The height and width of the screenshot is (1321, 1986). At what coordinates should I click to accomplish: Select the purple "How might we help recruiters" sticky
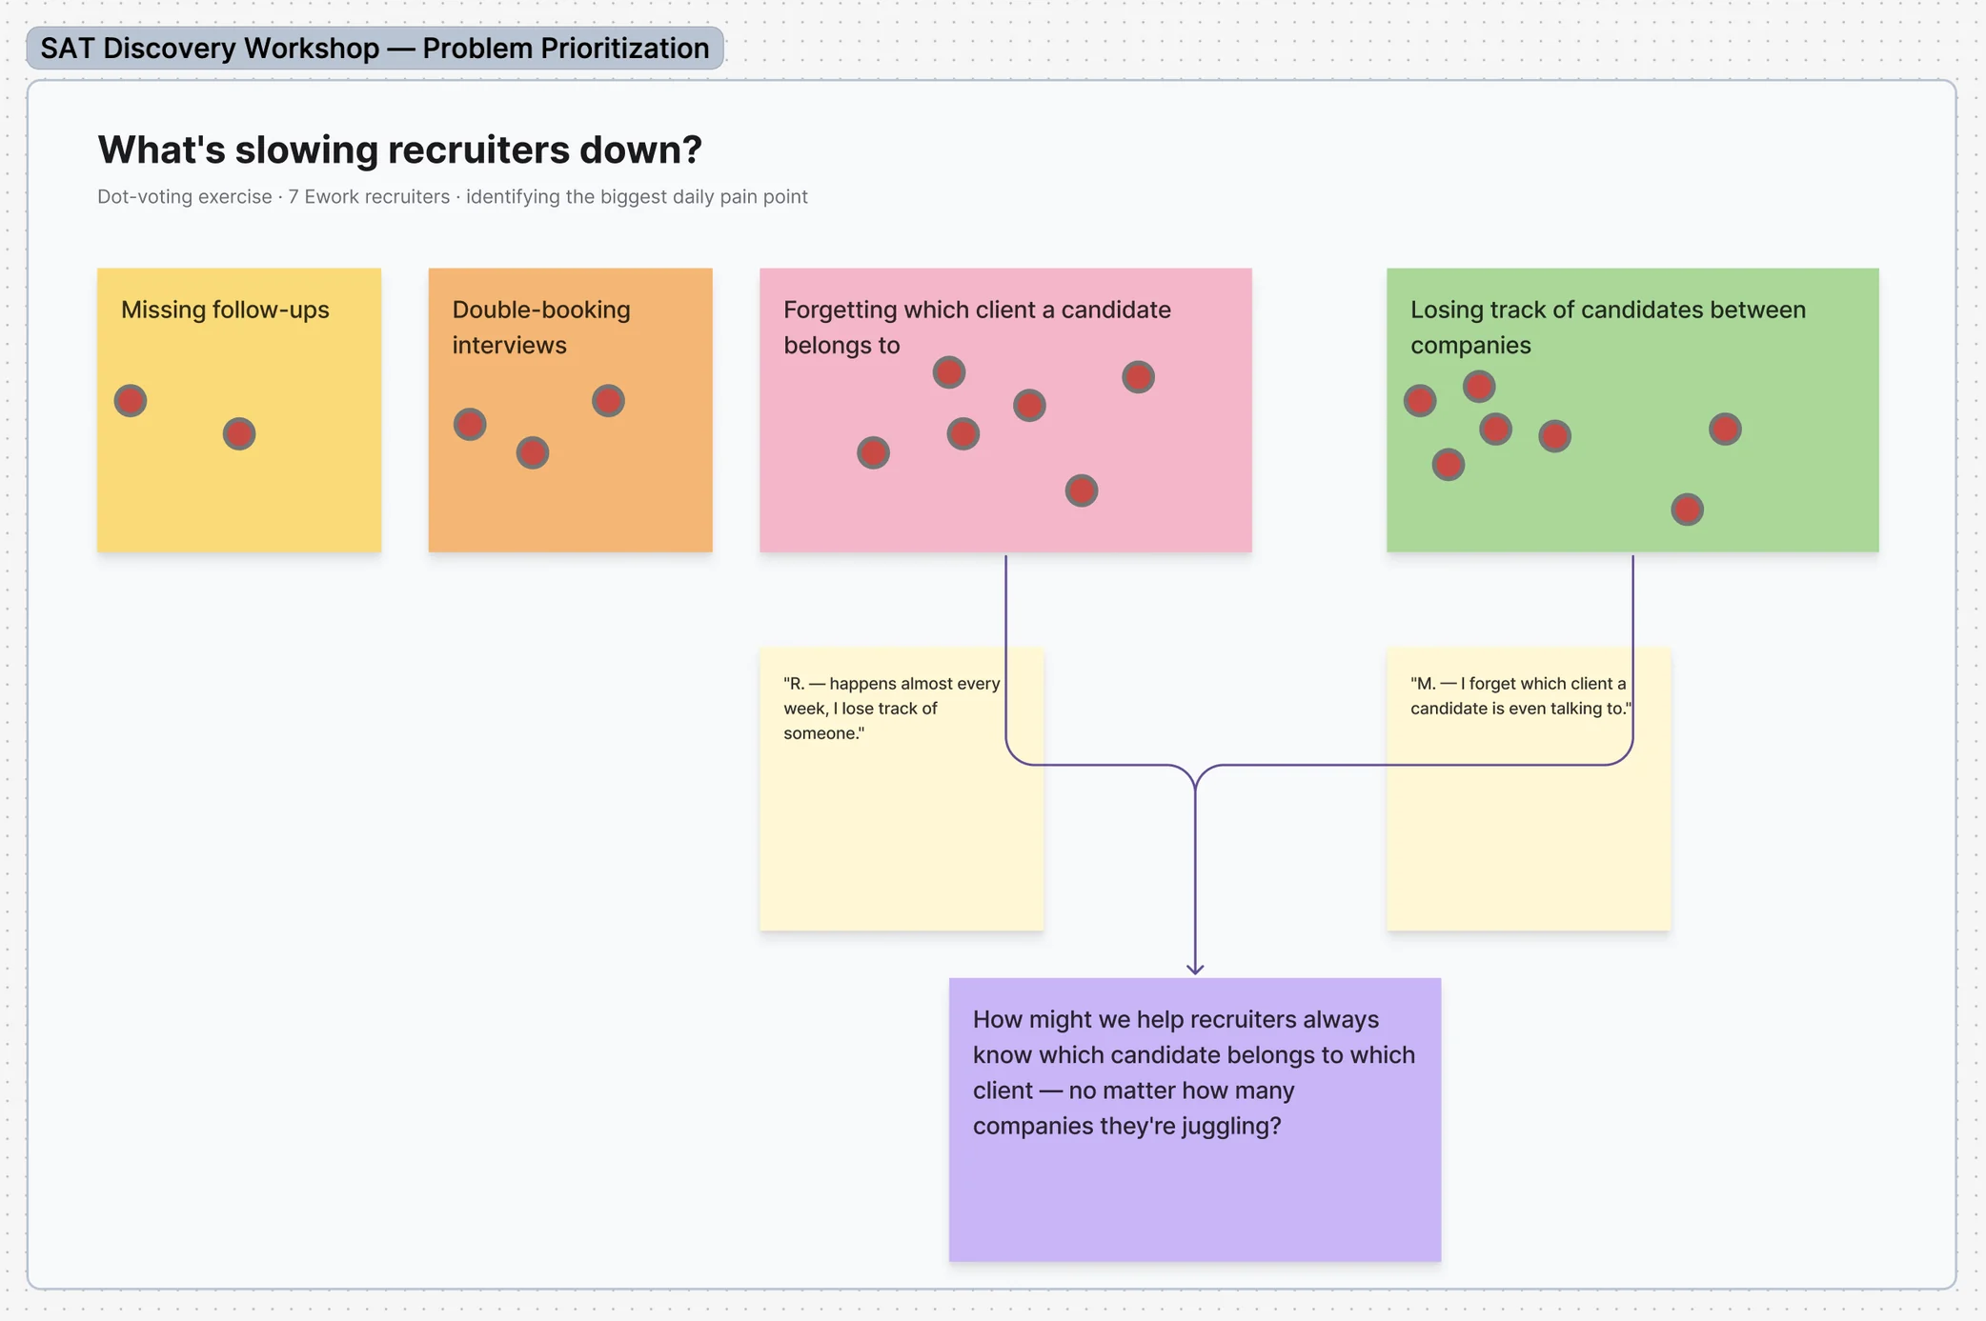pyautogui.click(x=1195, y=1120)
